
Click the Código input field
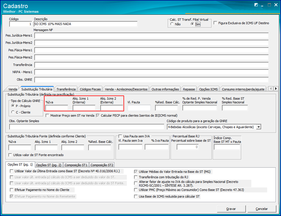coord(21,24)
